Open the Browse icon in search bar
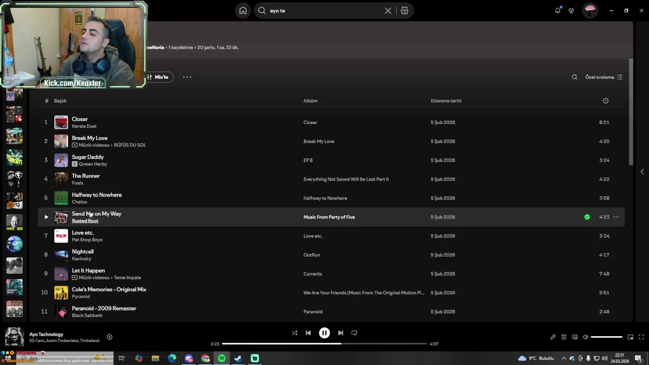 point(405,11)
